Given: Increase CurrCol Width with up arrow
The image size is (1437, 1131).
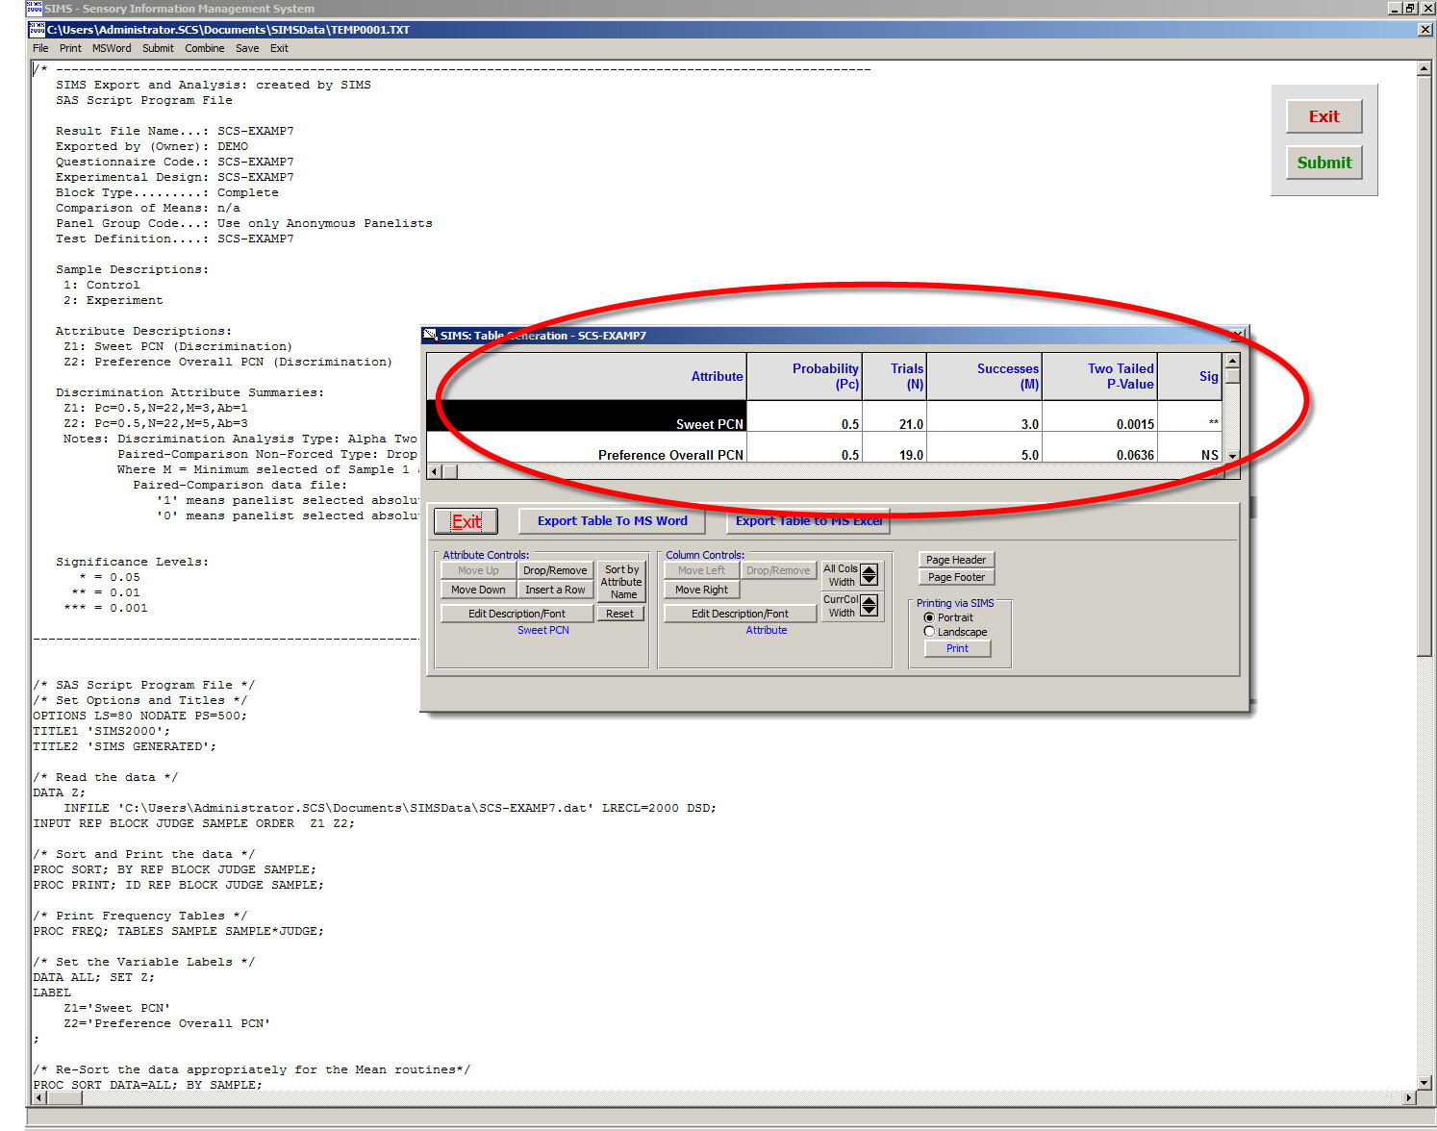Looking at the screenshot, I should pyautogui.click(x=870, y=601).
